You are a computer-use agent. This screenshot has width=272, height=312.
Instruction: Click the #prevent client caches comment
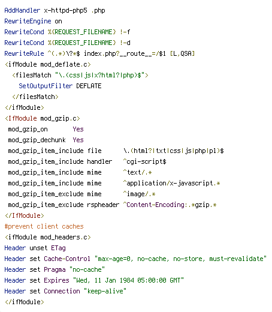[44, 226]
